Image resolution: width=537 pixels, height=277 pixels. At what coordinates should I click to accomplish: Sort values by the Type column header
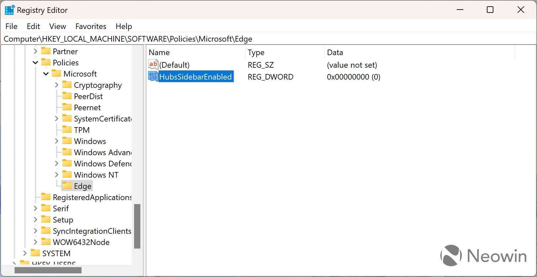[285, 52]
